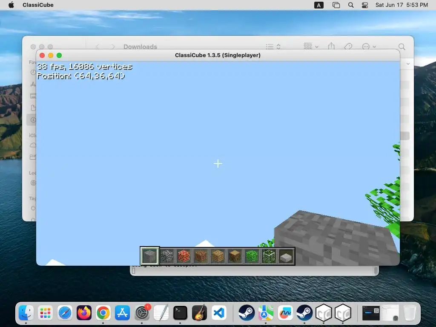Open Control Center from the menu bar
The image size is (436, 327).
(365, 5)
